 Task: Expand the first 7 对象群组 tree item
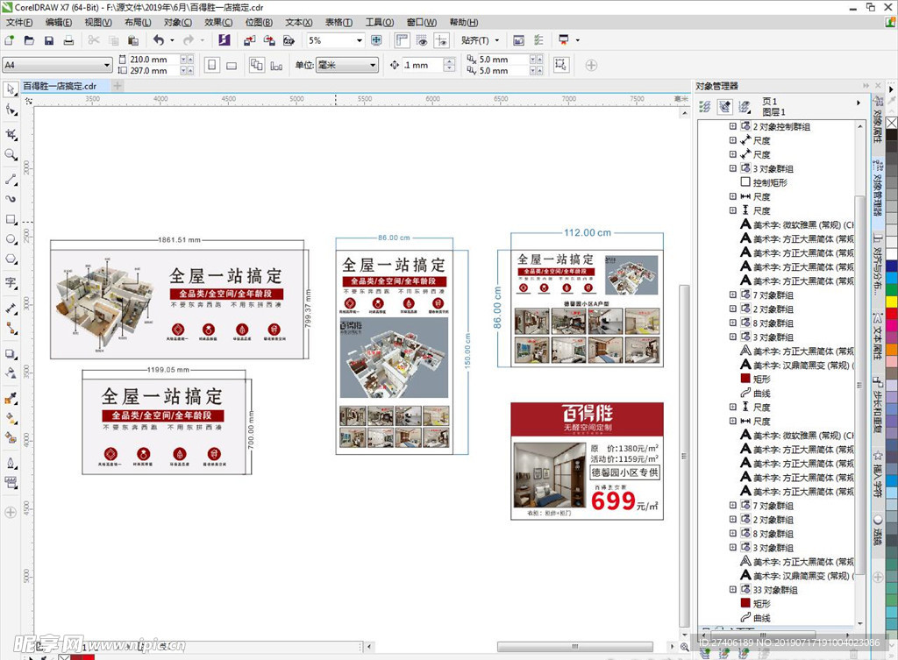732,295
